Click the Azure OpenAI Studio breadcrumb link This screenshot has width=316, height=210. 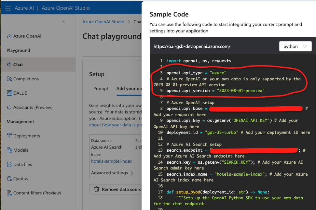coord(103,22)
